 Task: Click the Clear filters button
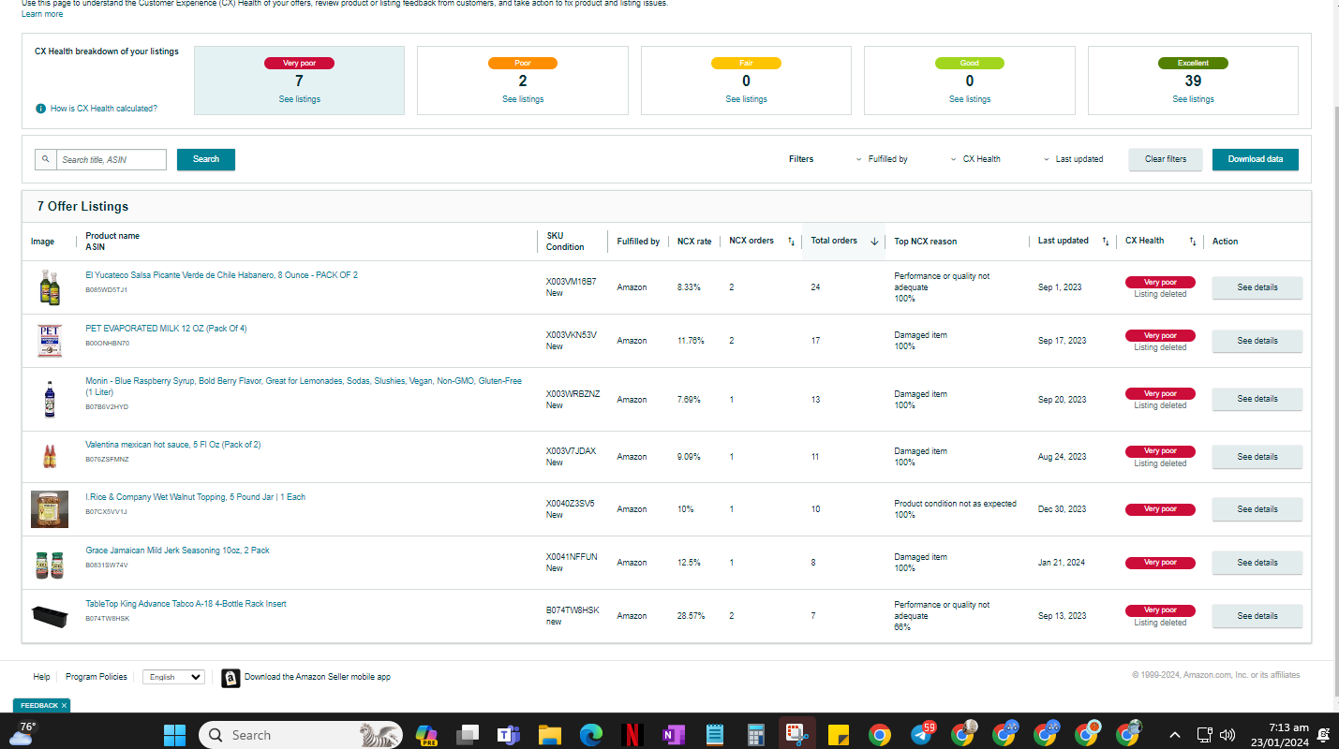point(1166,159)
